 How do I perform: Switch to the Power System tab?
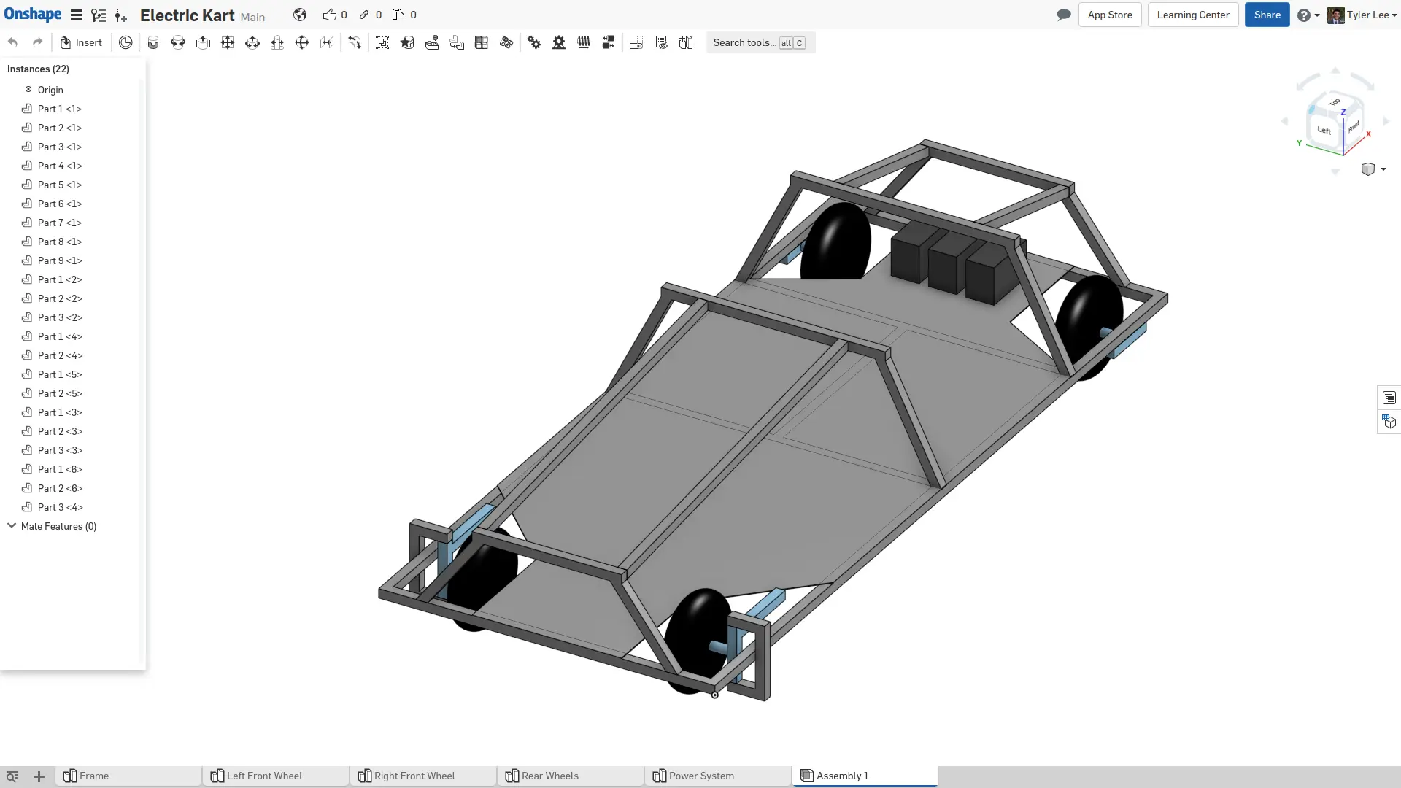pyautogui.click(x=700, y=776)
